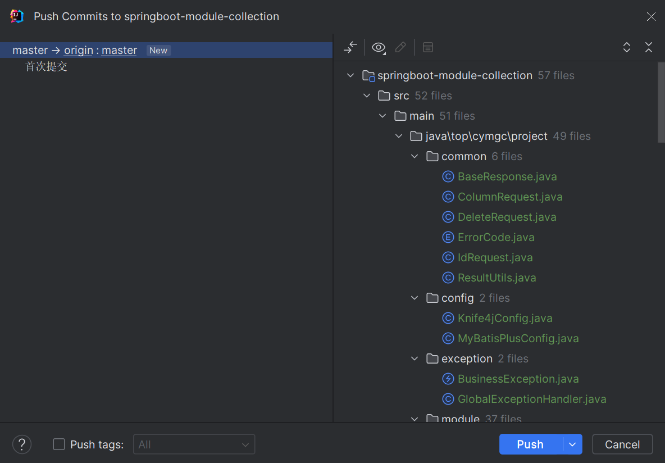The width and height of the screenshot is (665, 463).
Task: Collapse the java\top\cymgc\project node
Action: pyautogui.click(x=399, y=136)
